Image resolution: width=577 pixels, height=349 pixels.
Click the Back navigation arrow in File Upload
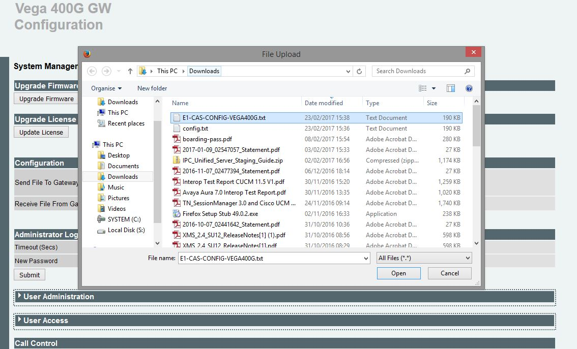pos(92,71)
